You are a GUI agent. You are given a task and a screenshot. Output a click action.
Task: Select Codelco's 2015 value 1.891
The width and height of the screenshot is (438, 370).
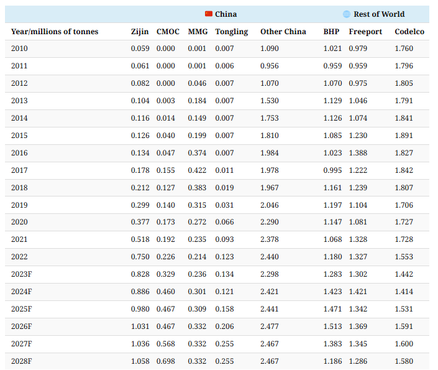coord(404,136)
